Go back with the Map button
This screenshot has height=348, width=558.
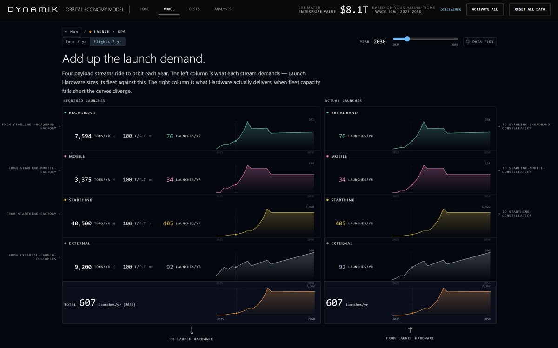(72, 32)
